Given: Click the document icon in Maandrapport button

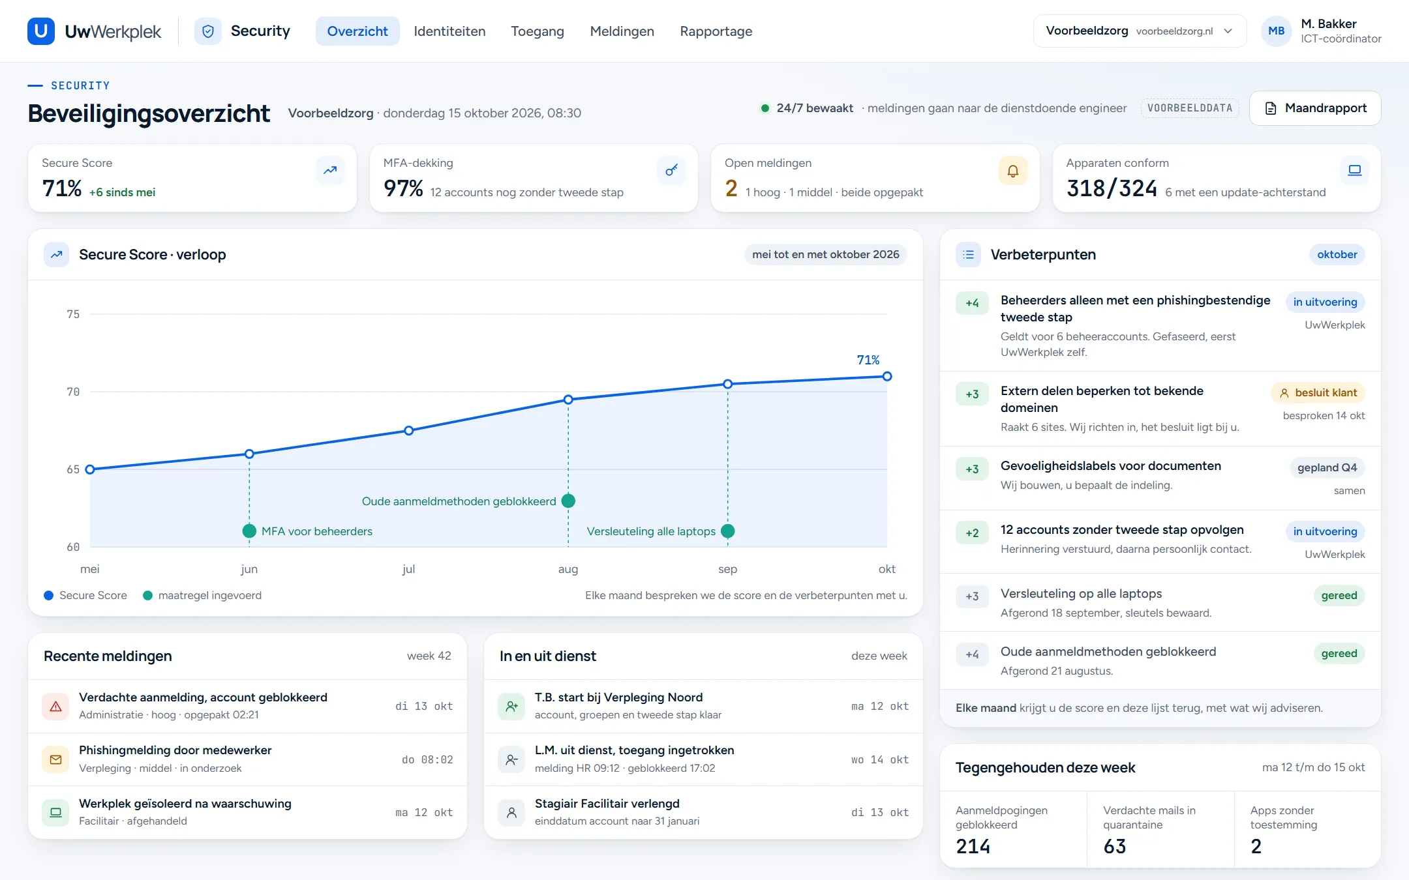Looking at the screenshot, I should [x=1270, y=108].
